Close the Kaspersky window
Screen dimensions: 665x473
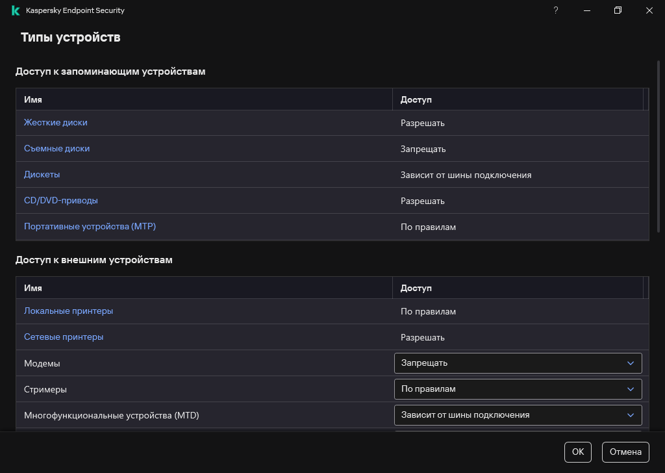click(x=649, y=10)
